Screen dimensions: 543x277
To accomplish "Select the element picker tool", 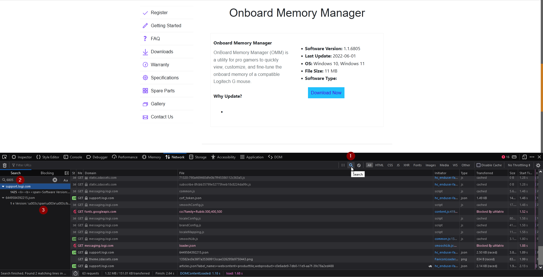I will pos(5,157).
